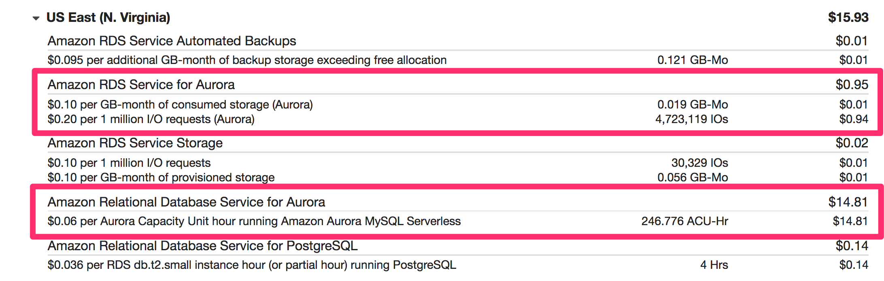
Task: Click the US East (N. Virginia) region heading
Action: [x=108, y=17]
